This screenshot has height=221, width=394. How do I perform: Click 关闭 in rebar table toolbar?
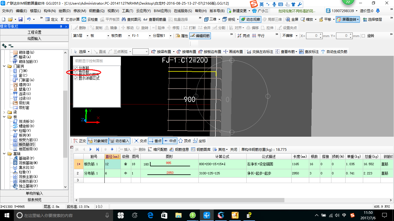tap(234, 149)
